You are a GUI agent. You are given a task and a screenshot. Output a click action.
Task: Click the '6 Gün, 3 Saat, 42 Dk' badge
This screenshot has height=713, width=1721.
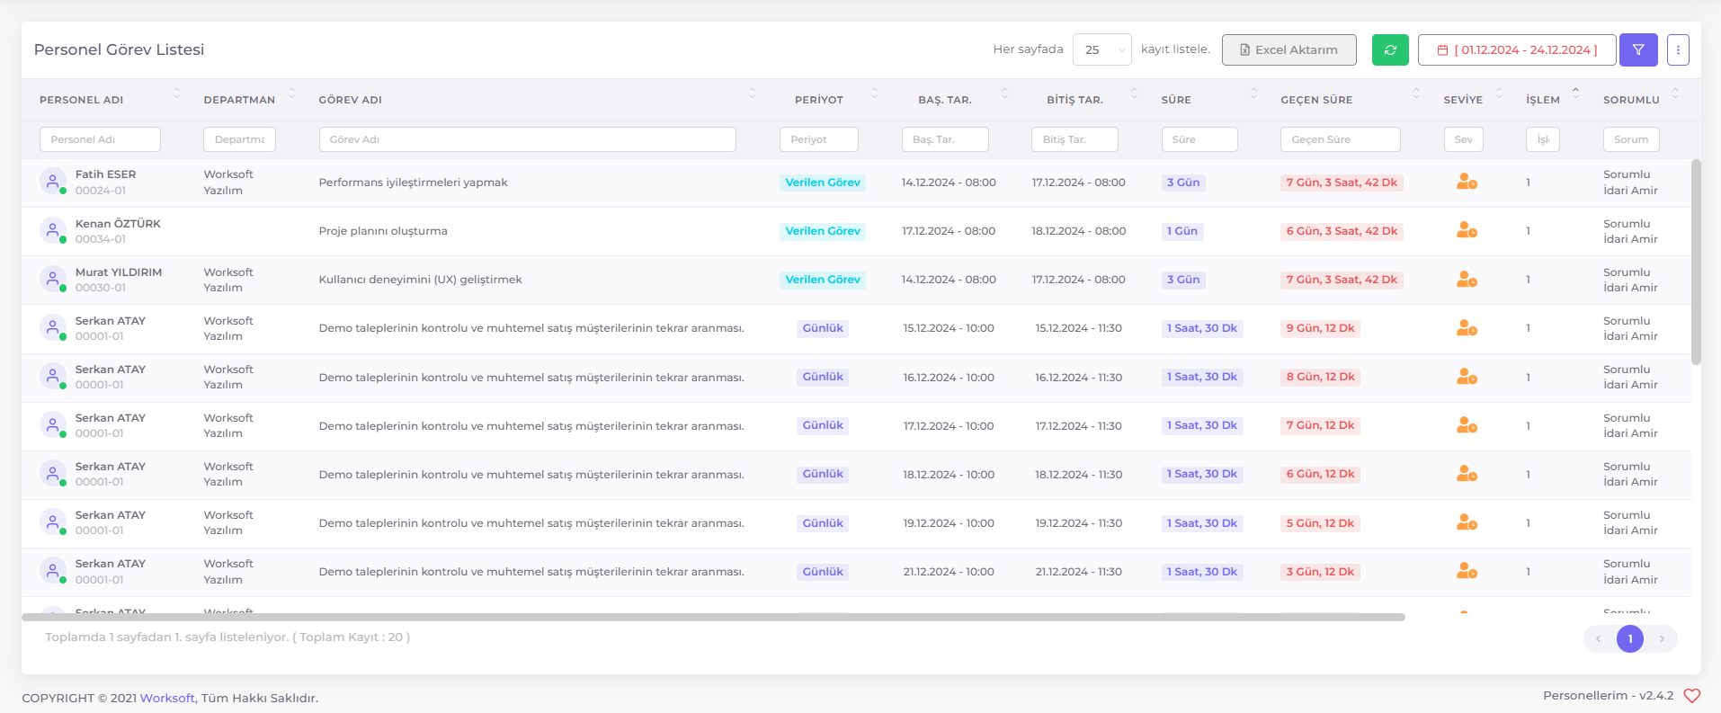1342,231
